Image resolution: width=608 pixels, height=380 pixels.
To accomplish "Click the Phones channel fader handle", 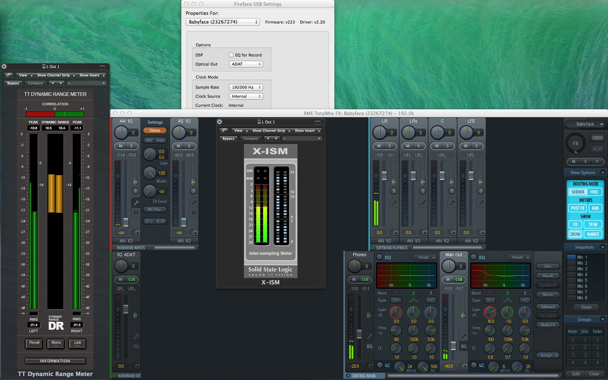I will tap(360, 333).
